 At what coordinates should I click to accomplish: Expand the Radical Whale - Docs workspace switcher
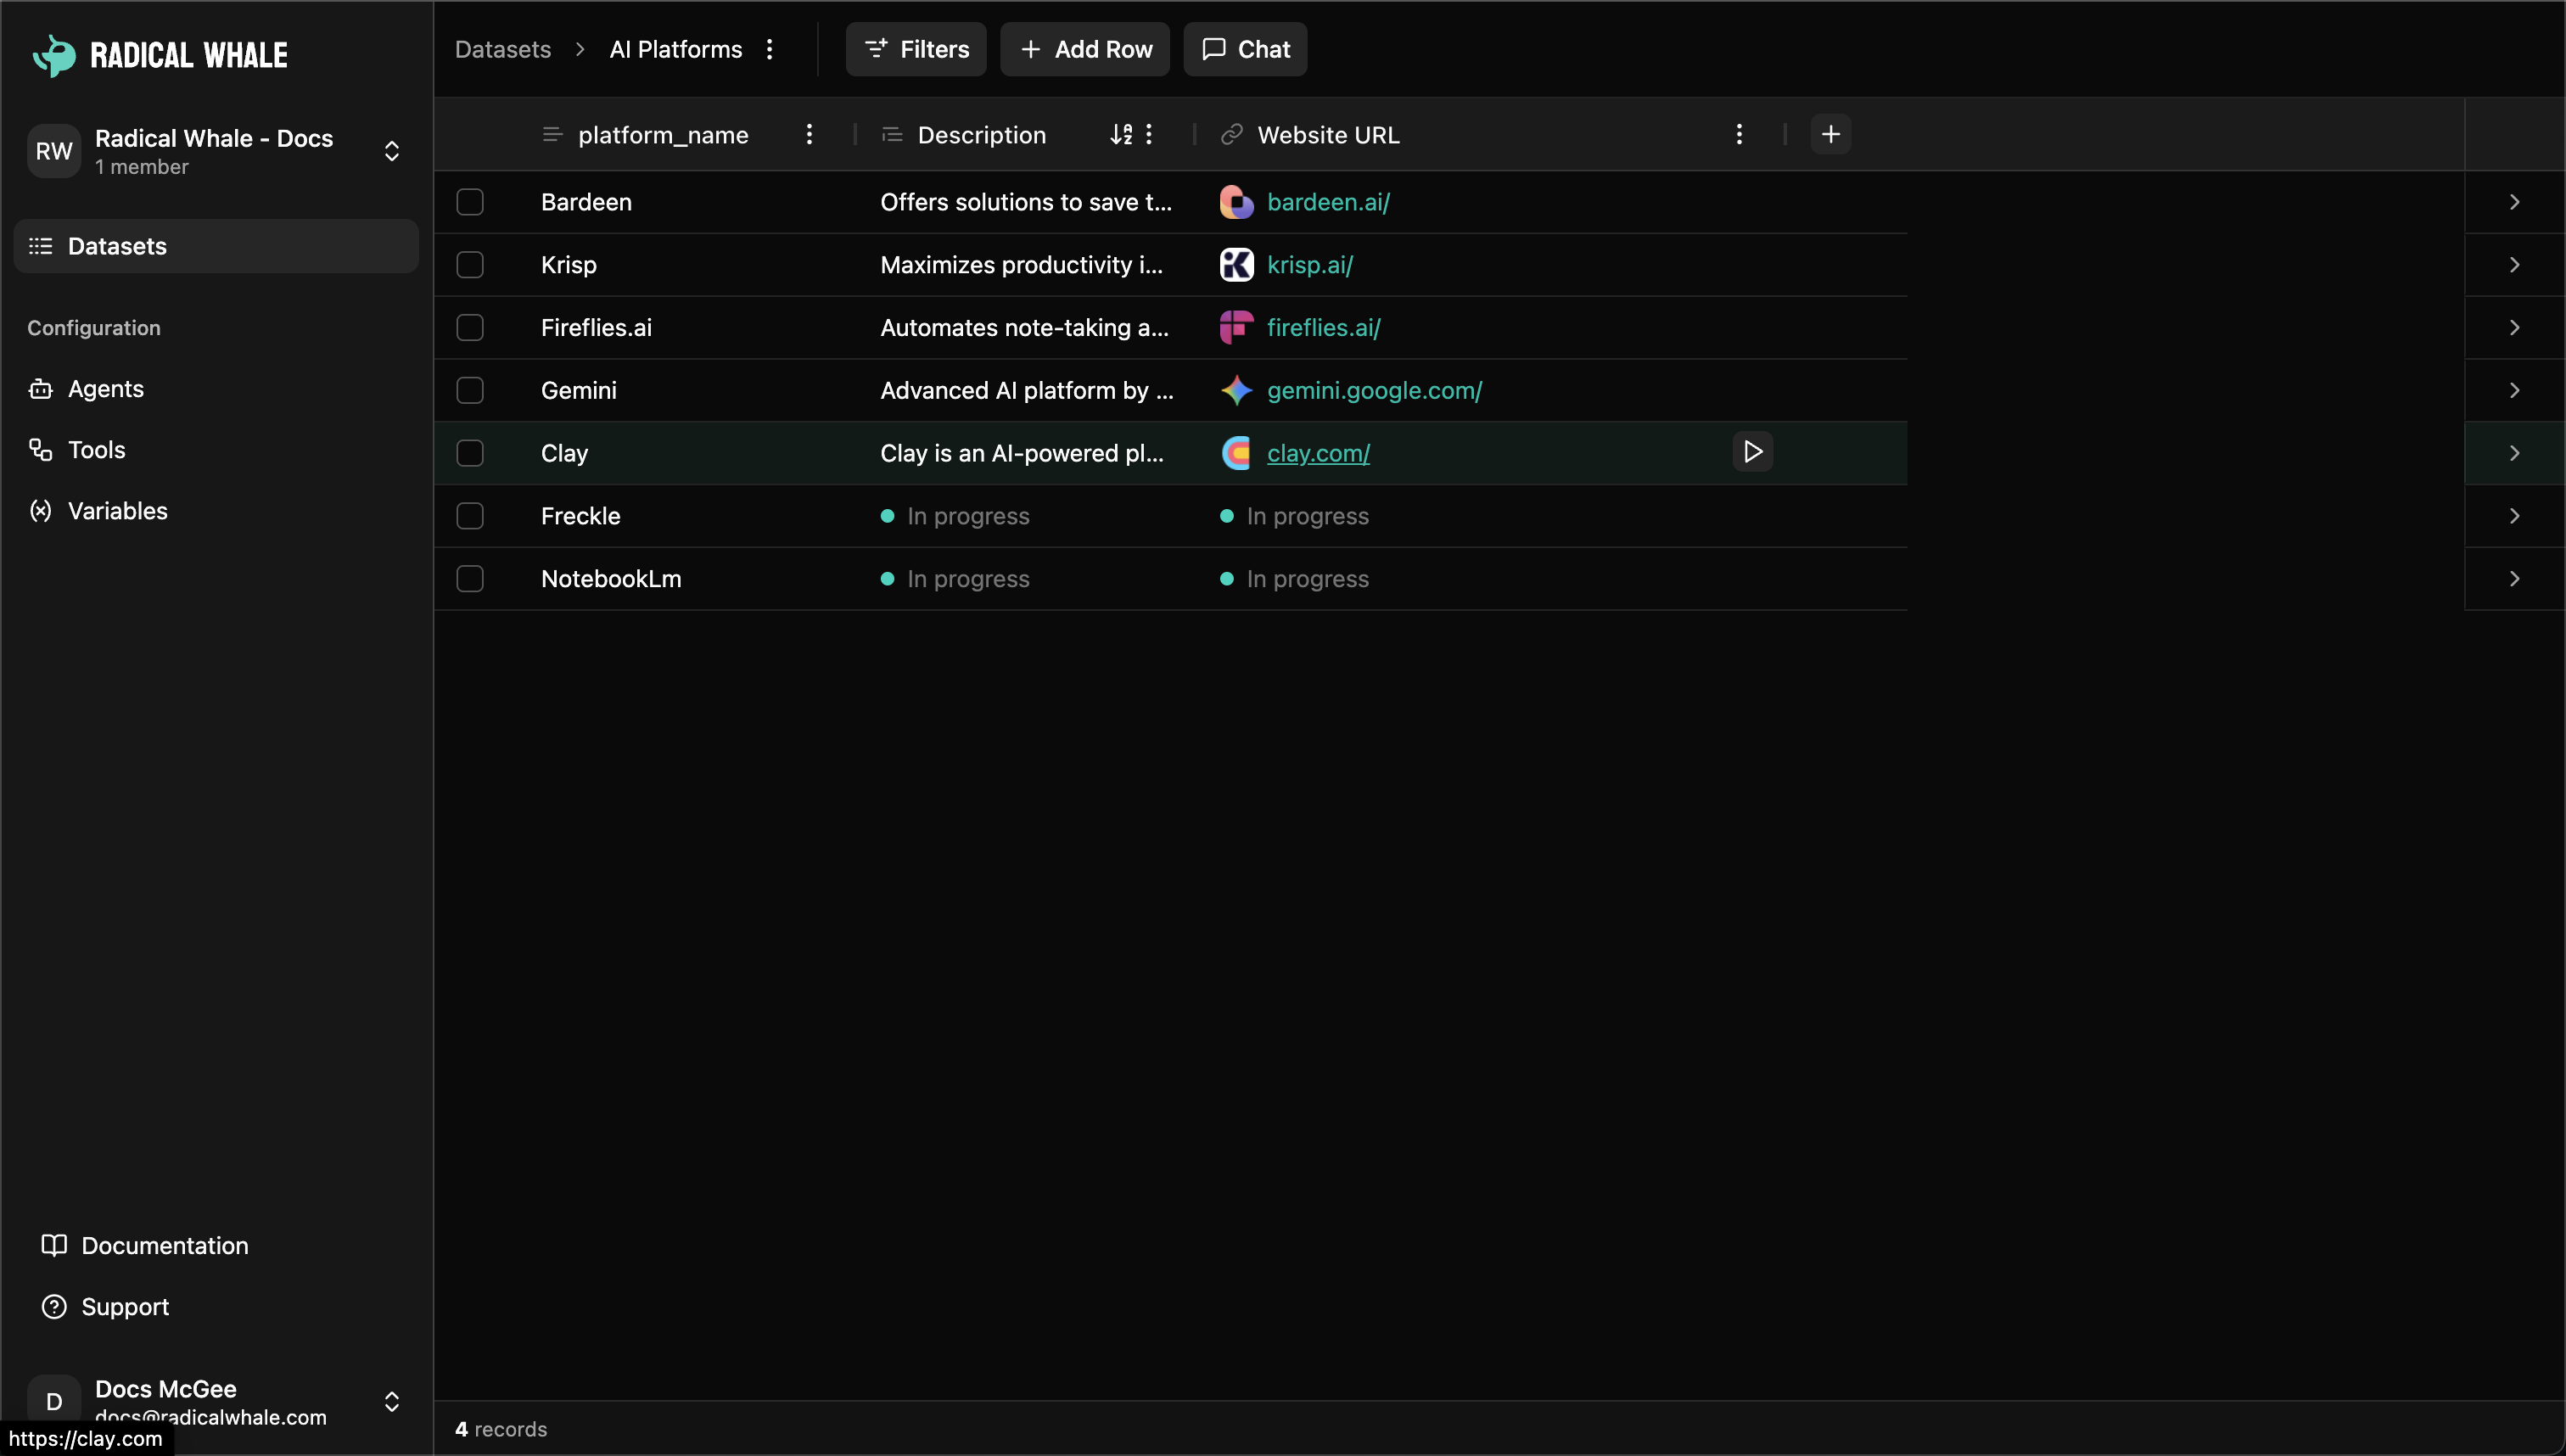click(392, 151)
